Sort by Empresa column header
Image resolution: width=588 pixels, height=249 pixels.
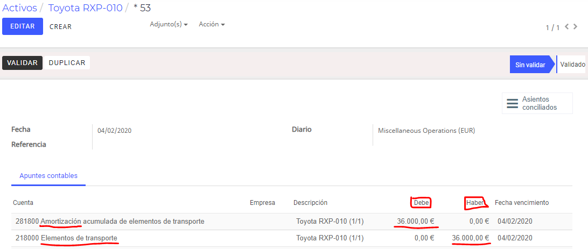click(x=263, y=203)
